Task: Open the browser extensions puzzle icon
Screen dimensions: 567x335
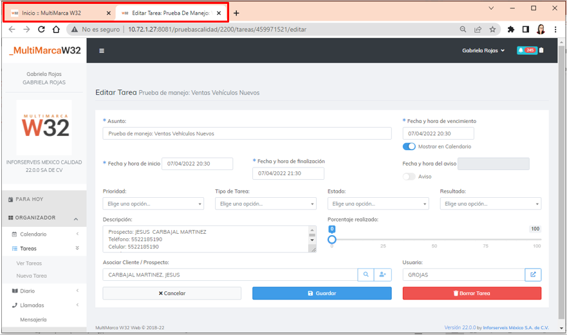Action: 511,30
